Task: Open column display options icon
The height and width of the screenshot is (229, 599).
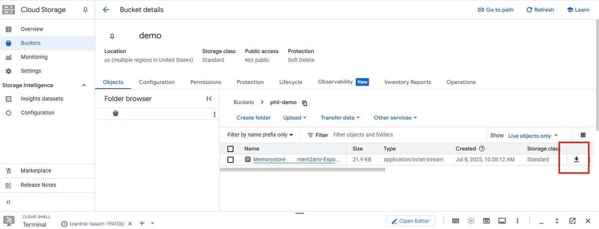Action: click(x=583, y=135)
